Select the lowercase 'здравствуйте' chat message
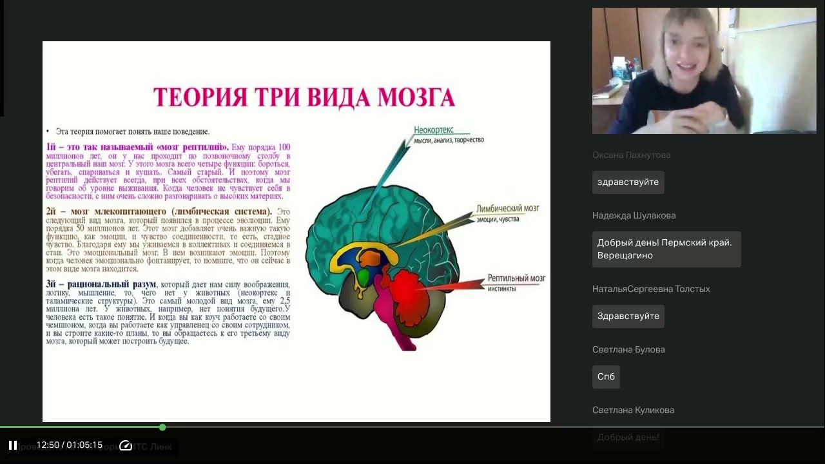The width and height of the screenshot is (825, 464). (628, 182)
